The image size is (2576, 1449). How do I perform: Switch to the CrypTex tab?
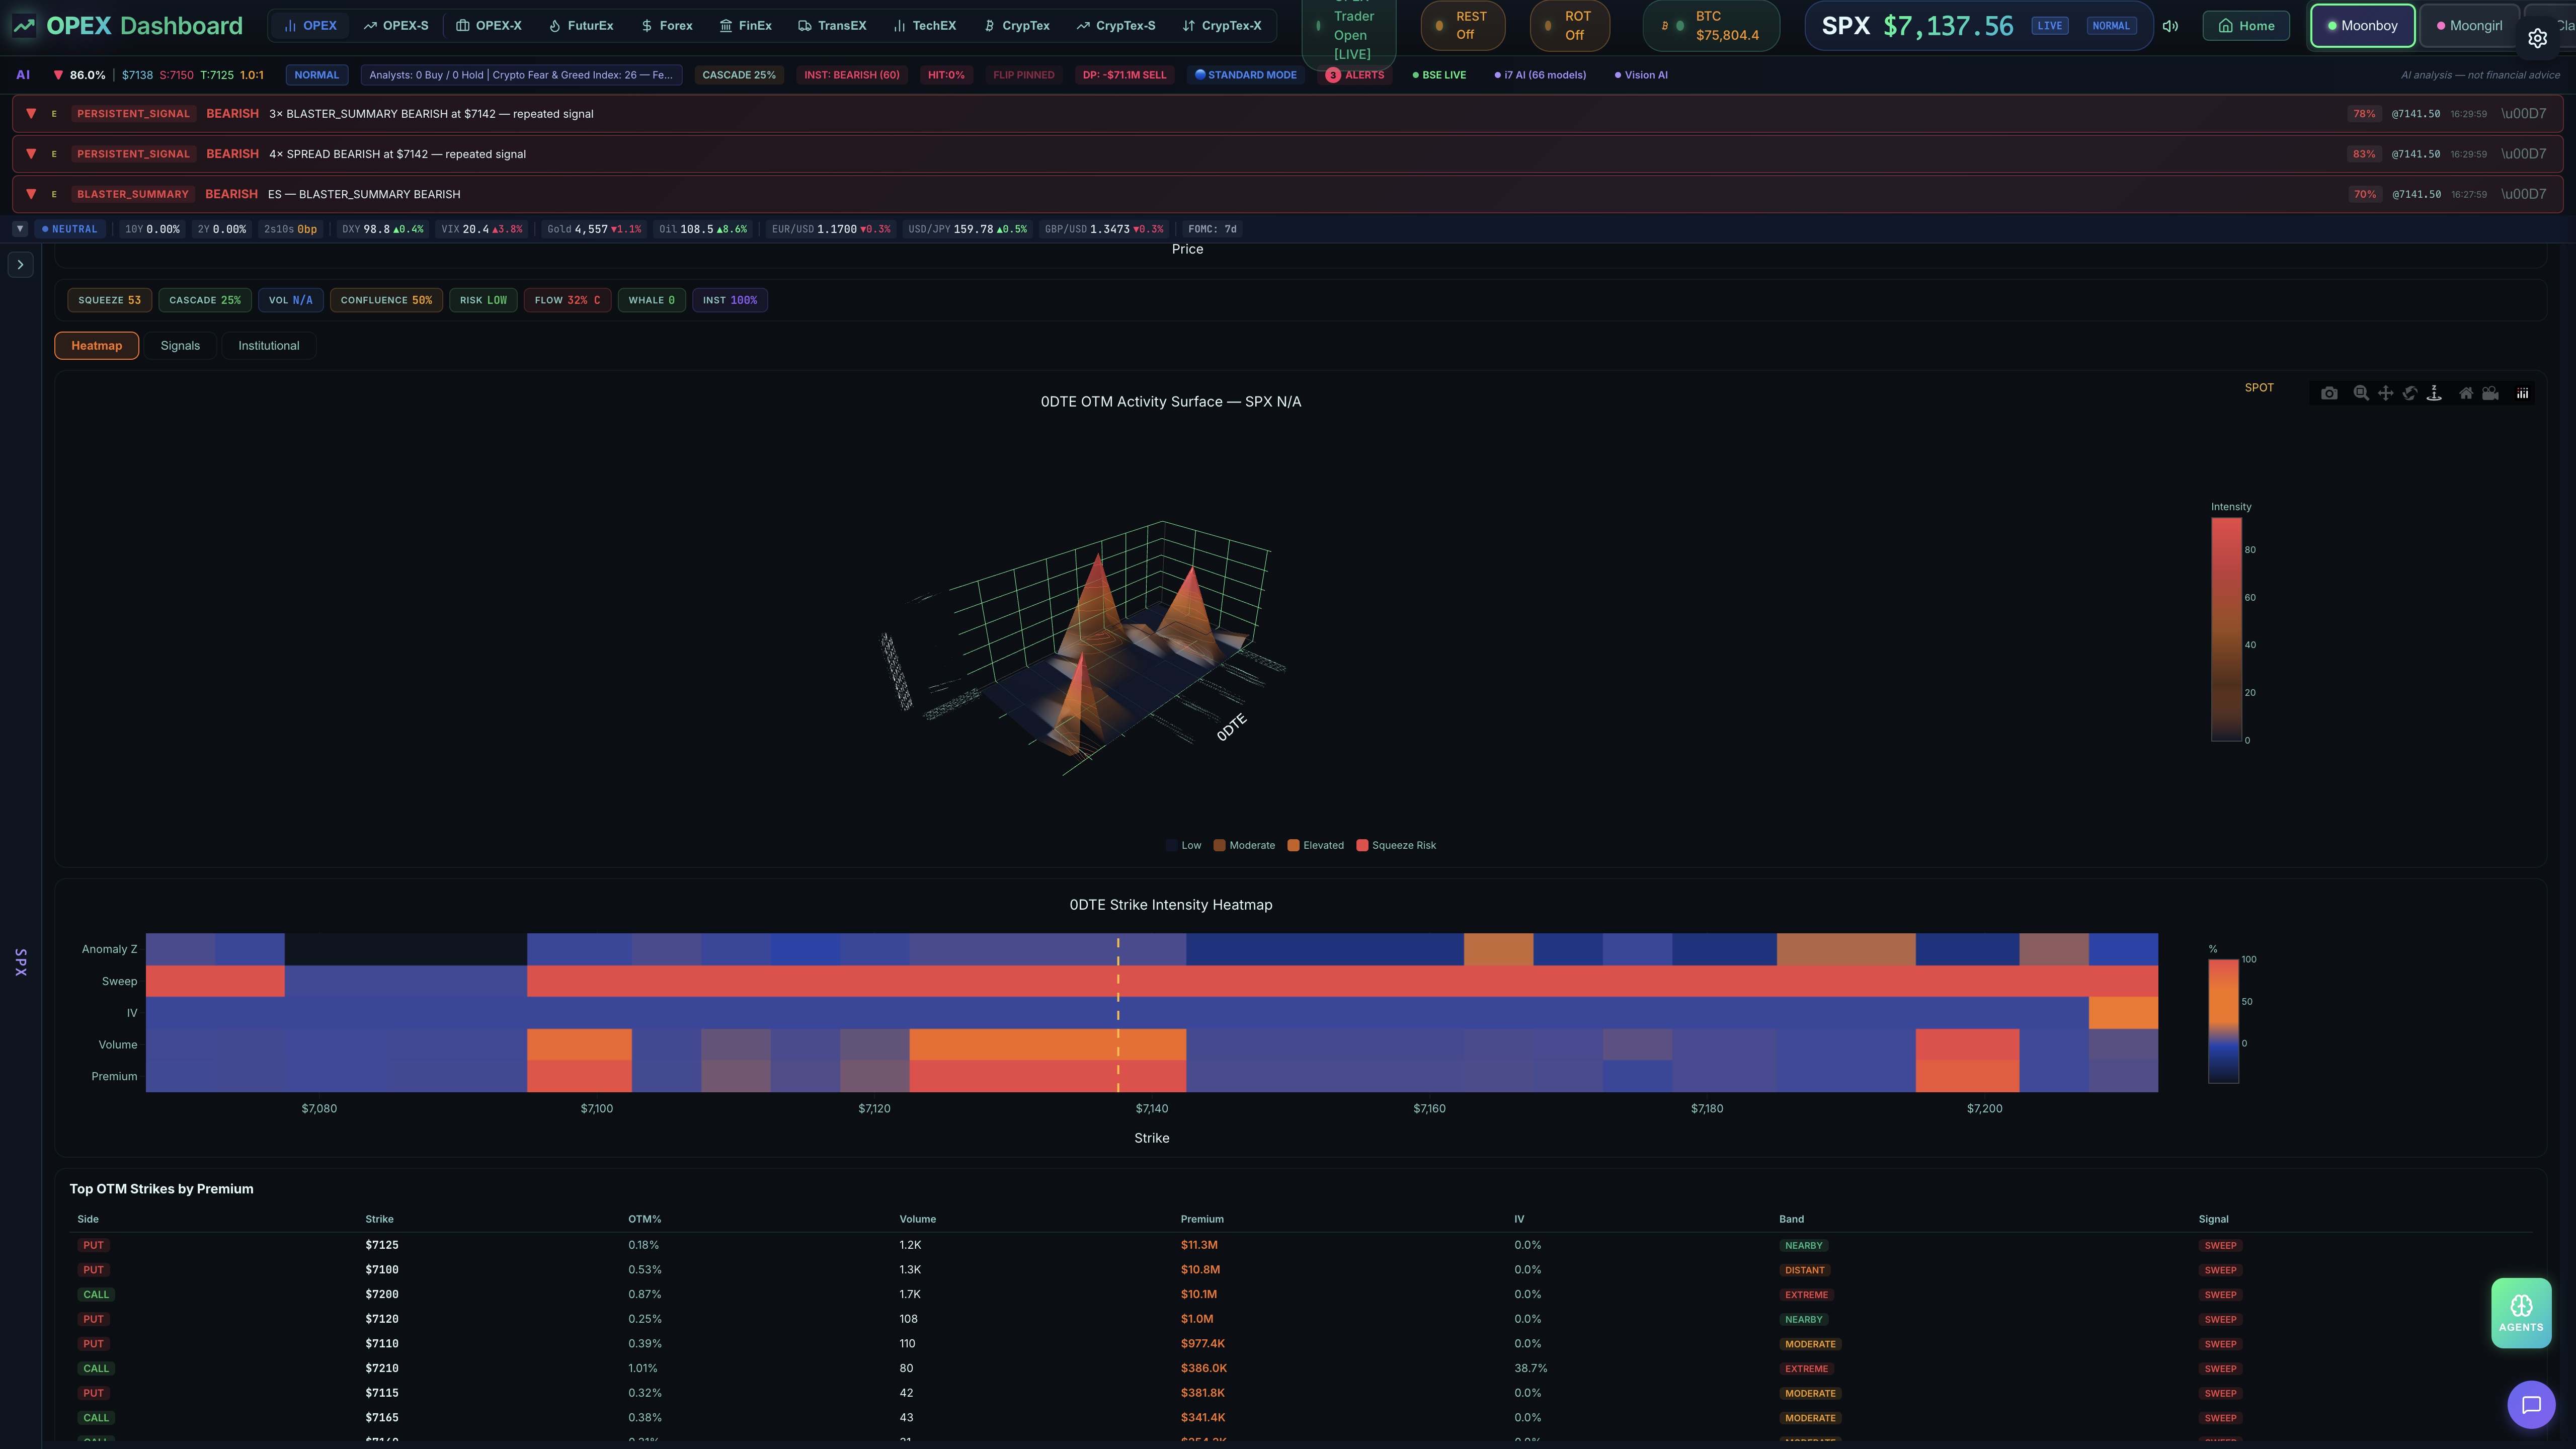pos(1017,26)
